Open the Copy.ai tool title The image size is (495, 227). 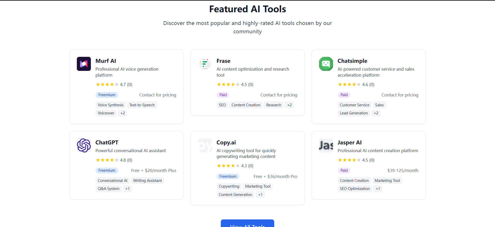[226, 143]
